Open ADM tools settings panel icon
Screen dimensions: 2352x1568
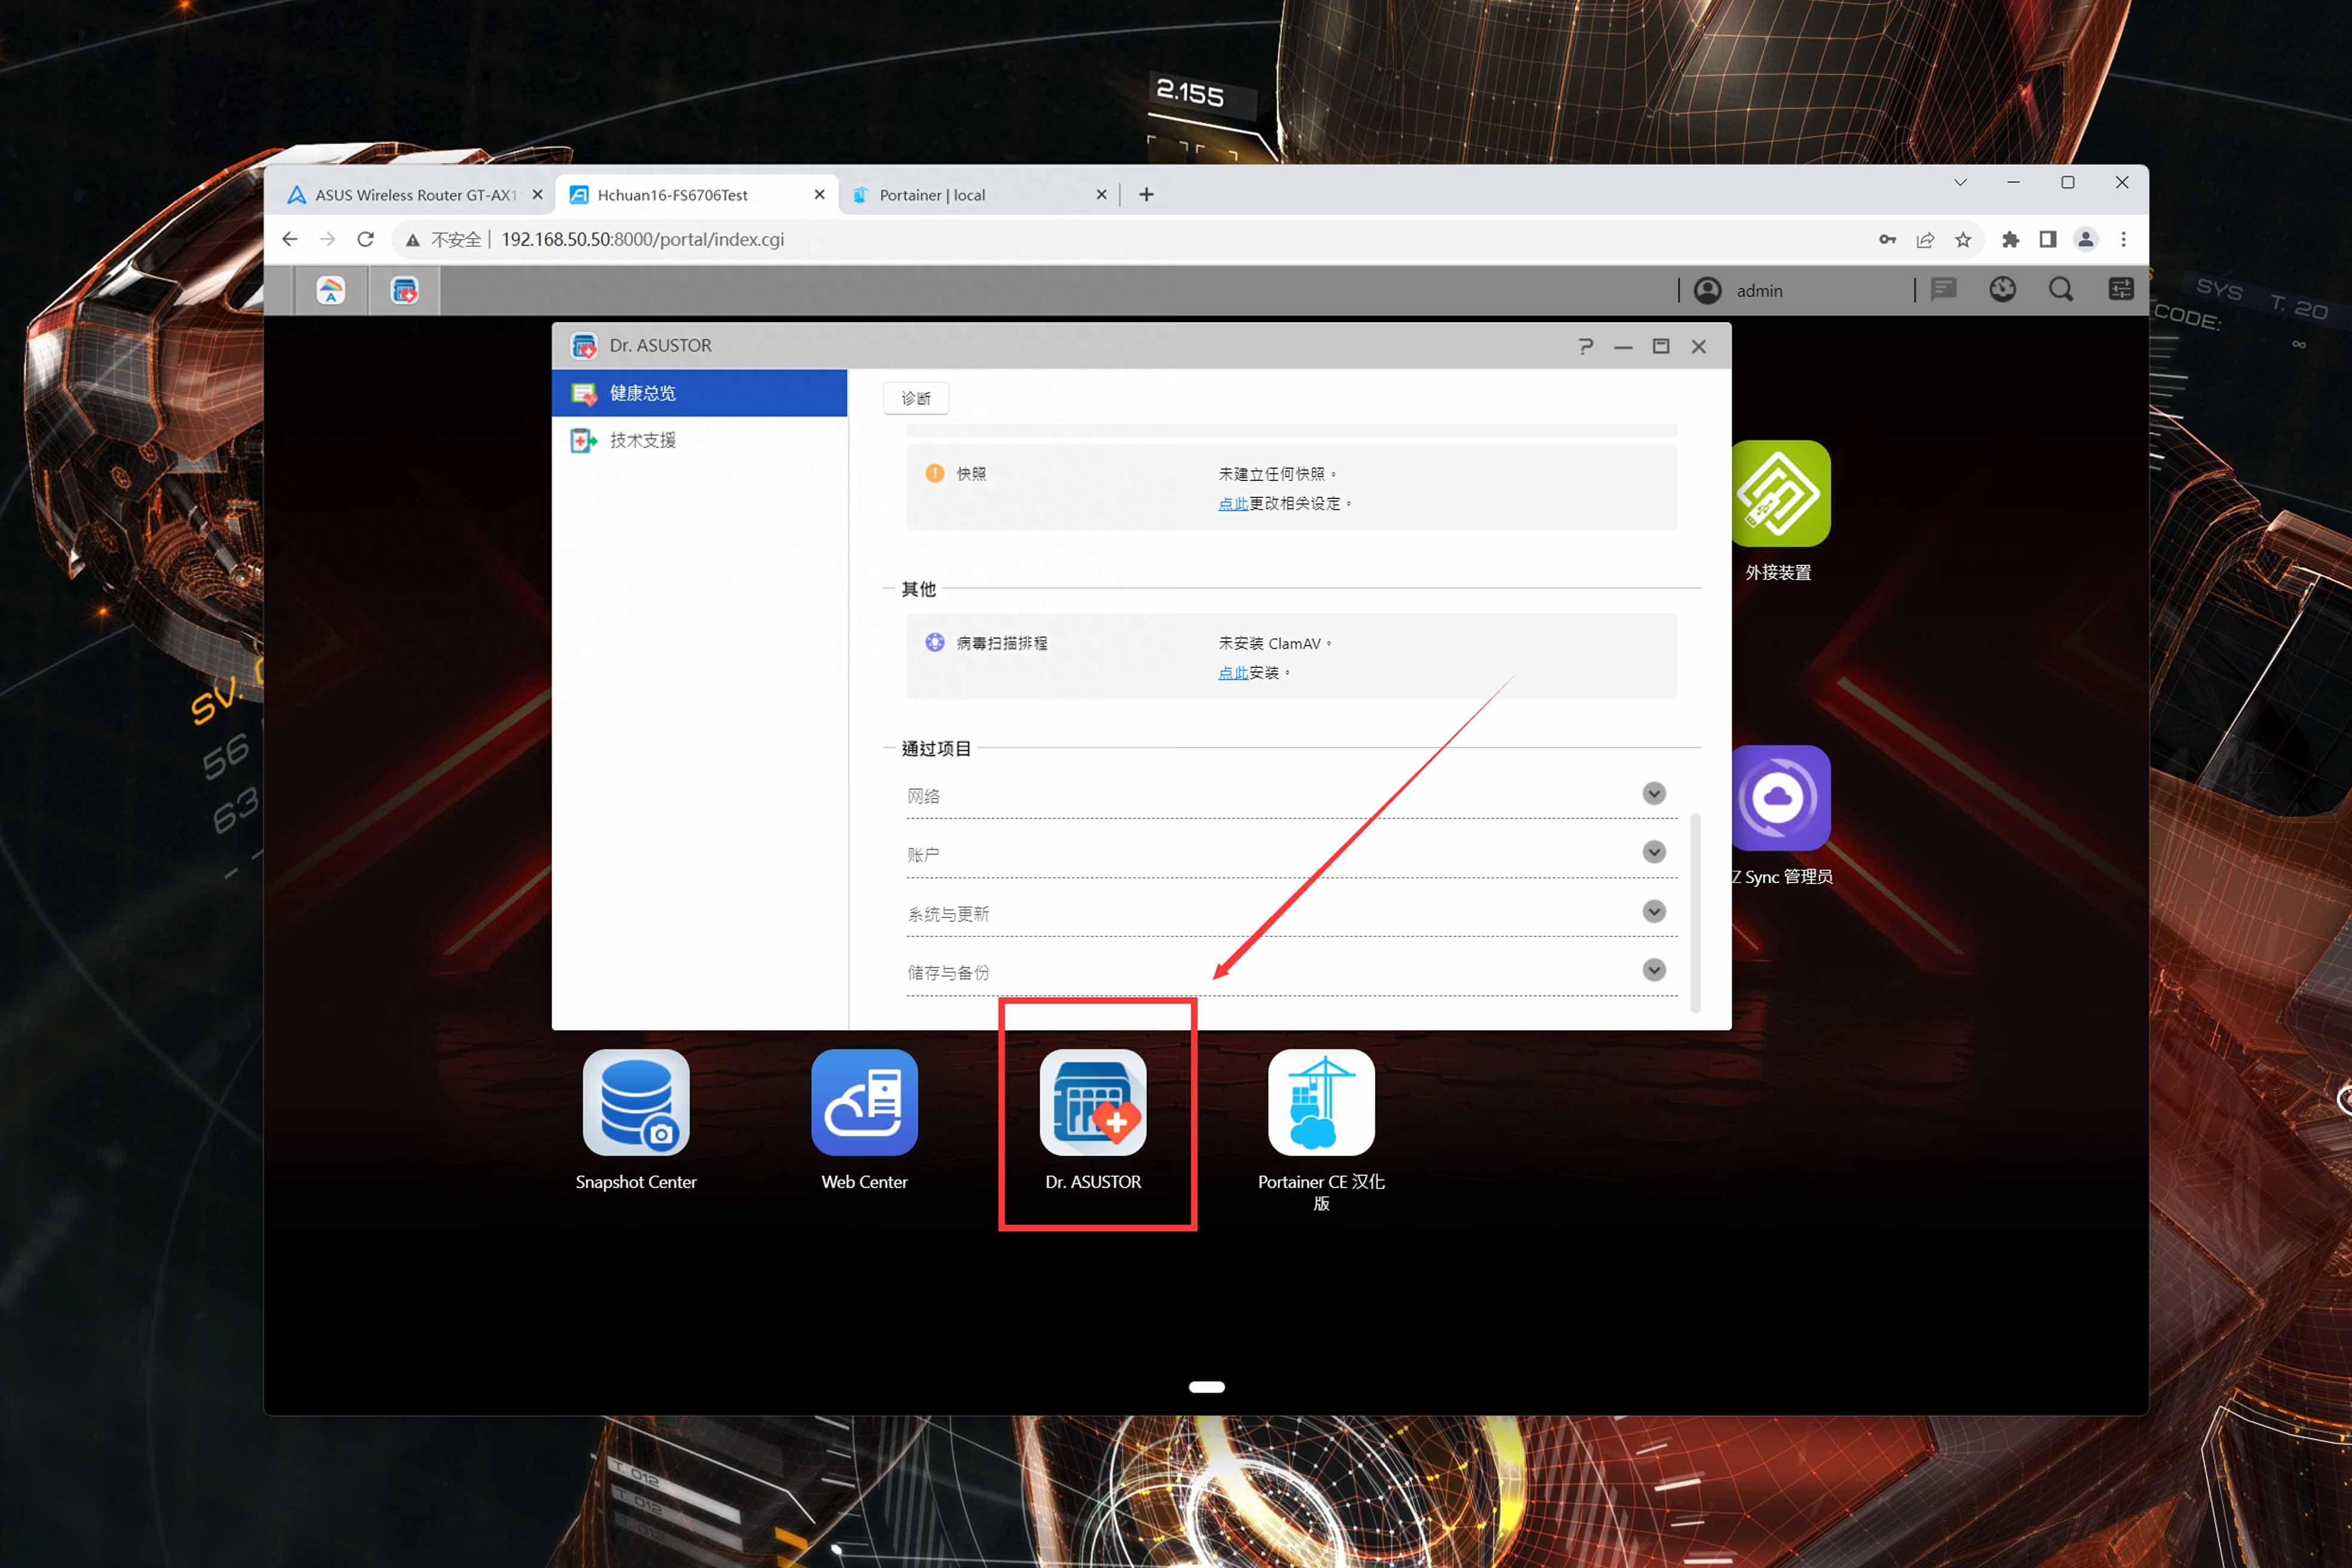click(2120, 289)
